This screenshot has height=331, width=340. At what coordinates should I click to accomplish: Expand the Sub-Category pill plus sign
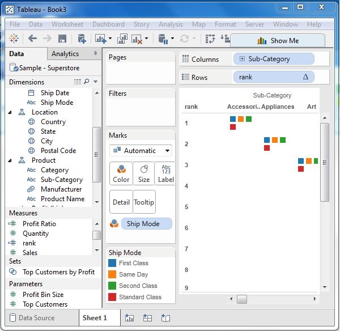point(243,59)
